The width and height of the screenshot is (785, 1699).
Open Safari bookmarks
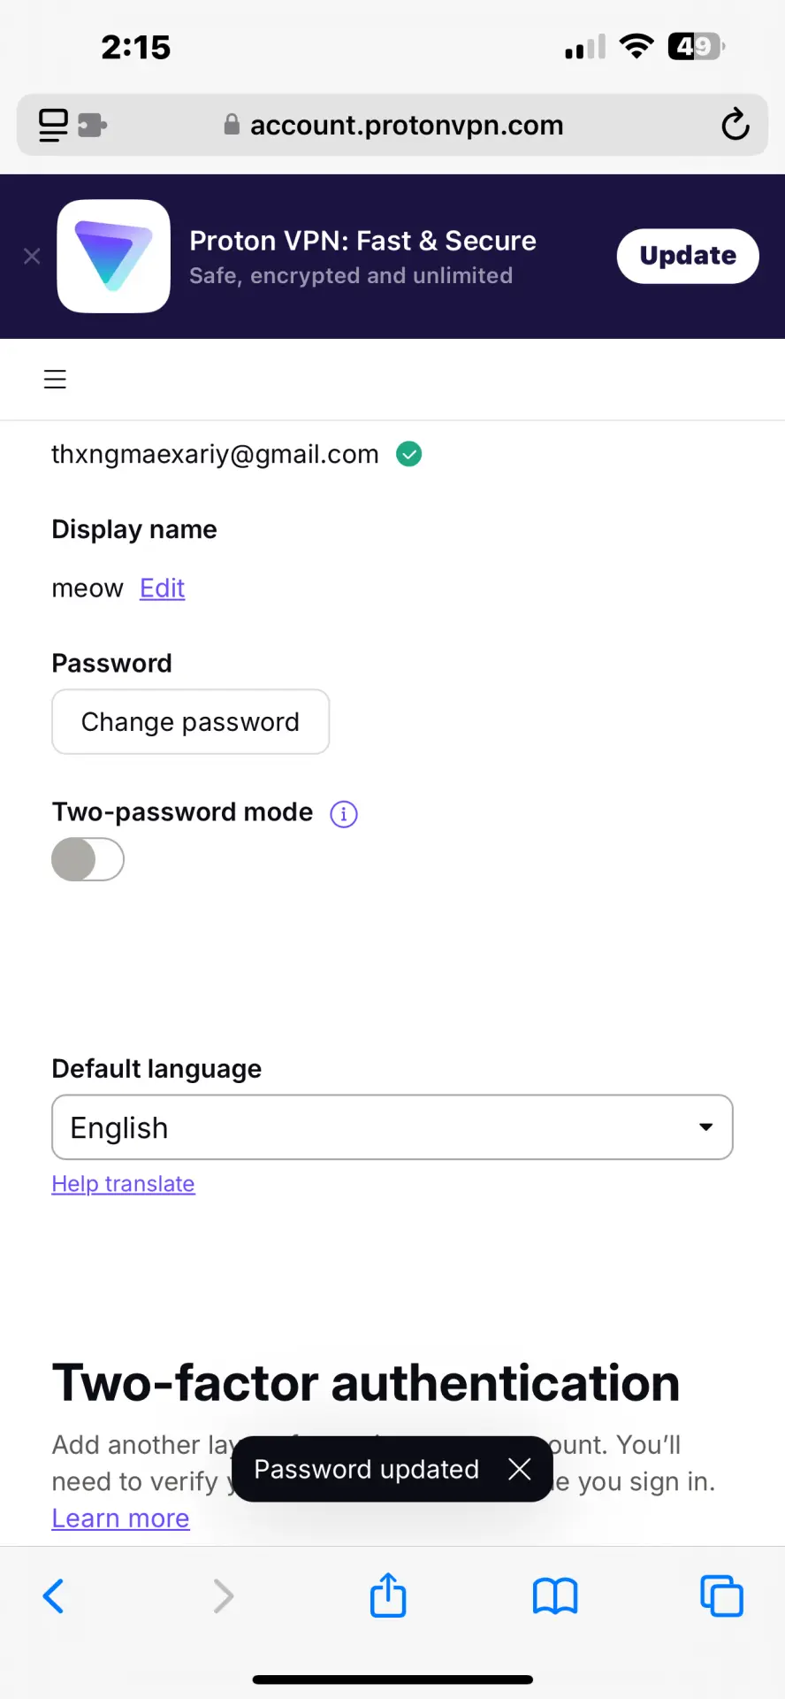555,1596
